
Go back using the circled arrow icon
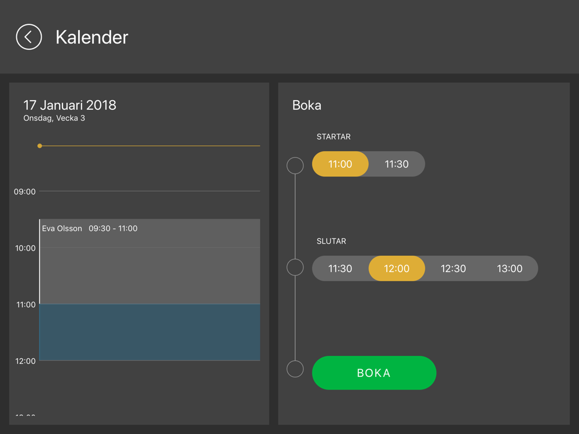click(x=29, y=37)
